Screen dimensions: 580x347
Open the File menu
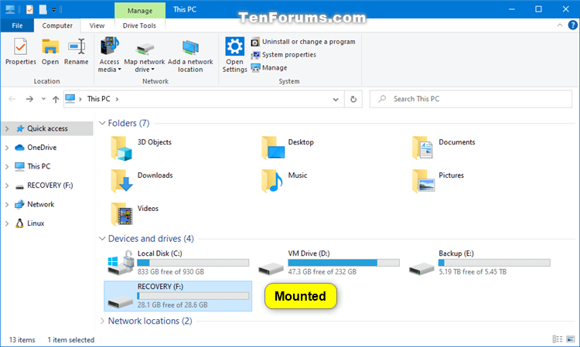pos(17,26)
